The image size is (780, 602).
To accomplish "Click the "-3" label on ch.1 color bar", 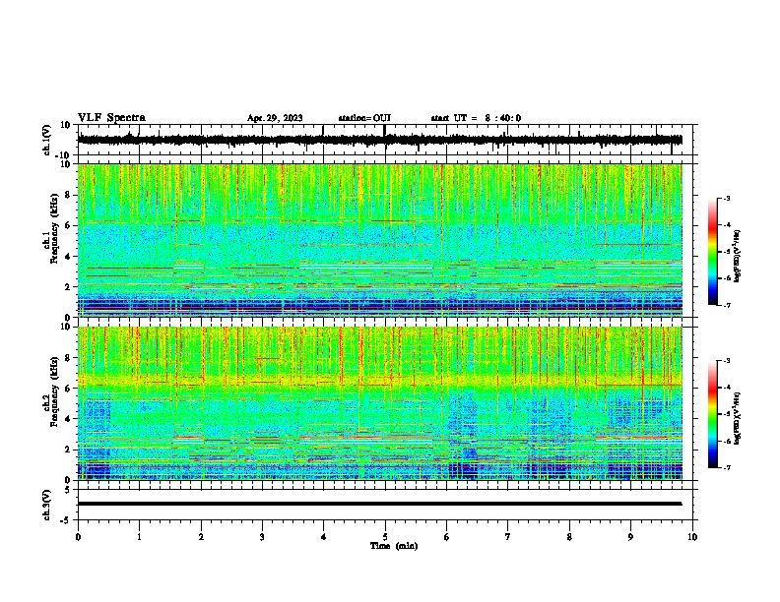I will coord(726,198).
